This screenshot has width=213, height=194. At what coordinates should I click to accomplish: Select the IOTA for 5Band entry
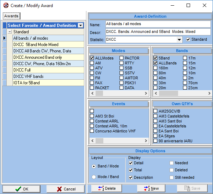48,83
